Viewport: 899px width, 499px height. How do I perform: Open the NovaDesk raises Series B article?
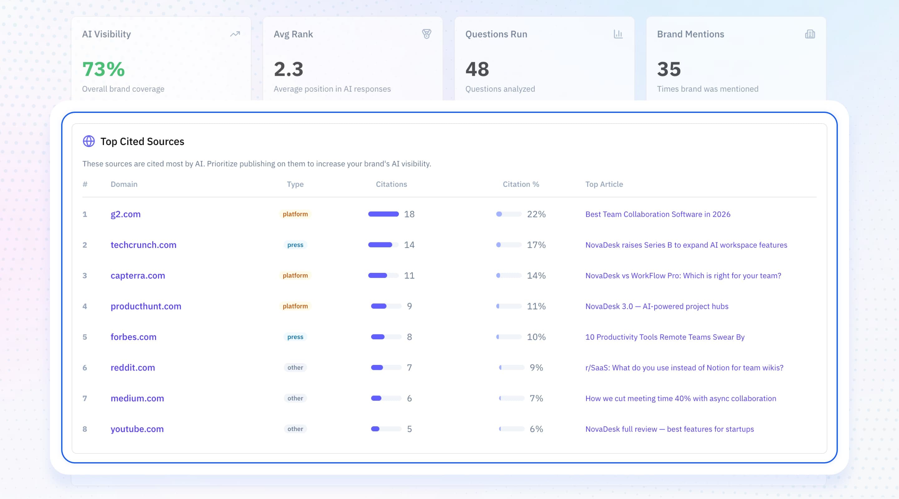click(x=686, y=245)
